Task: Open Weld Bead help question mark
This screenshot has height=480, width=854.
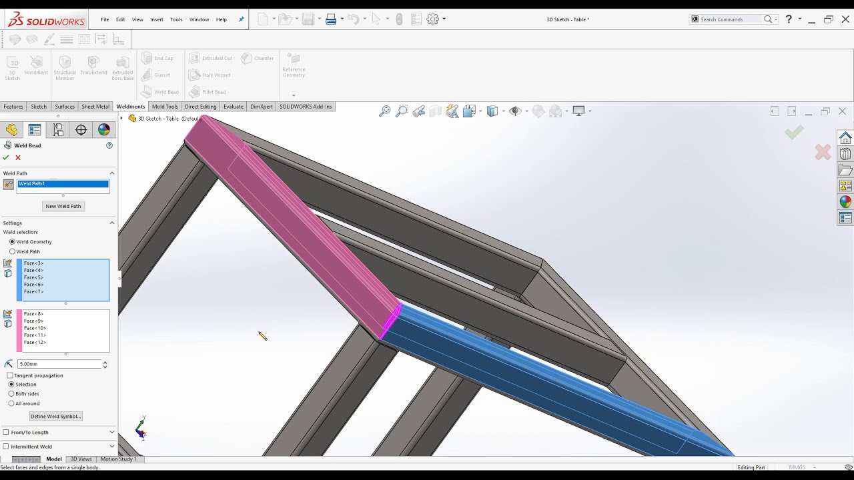Action: [x=109, y=145]
